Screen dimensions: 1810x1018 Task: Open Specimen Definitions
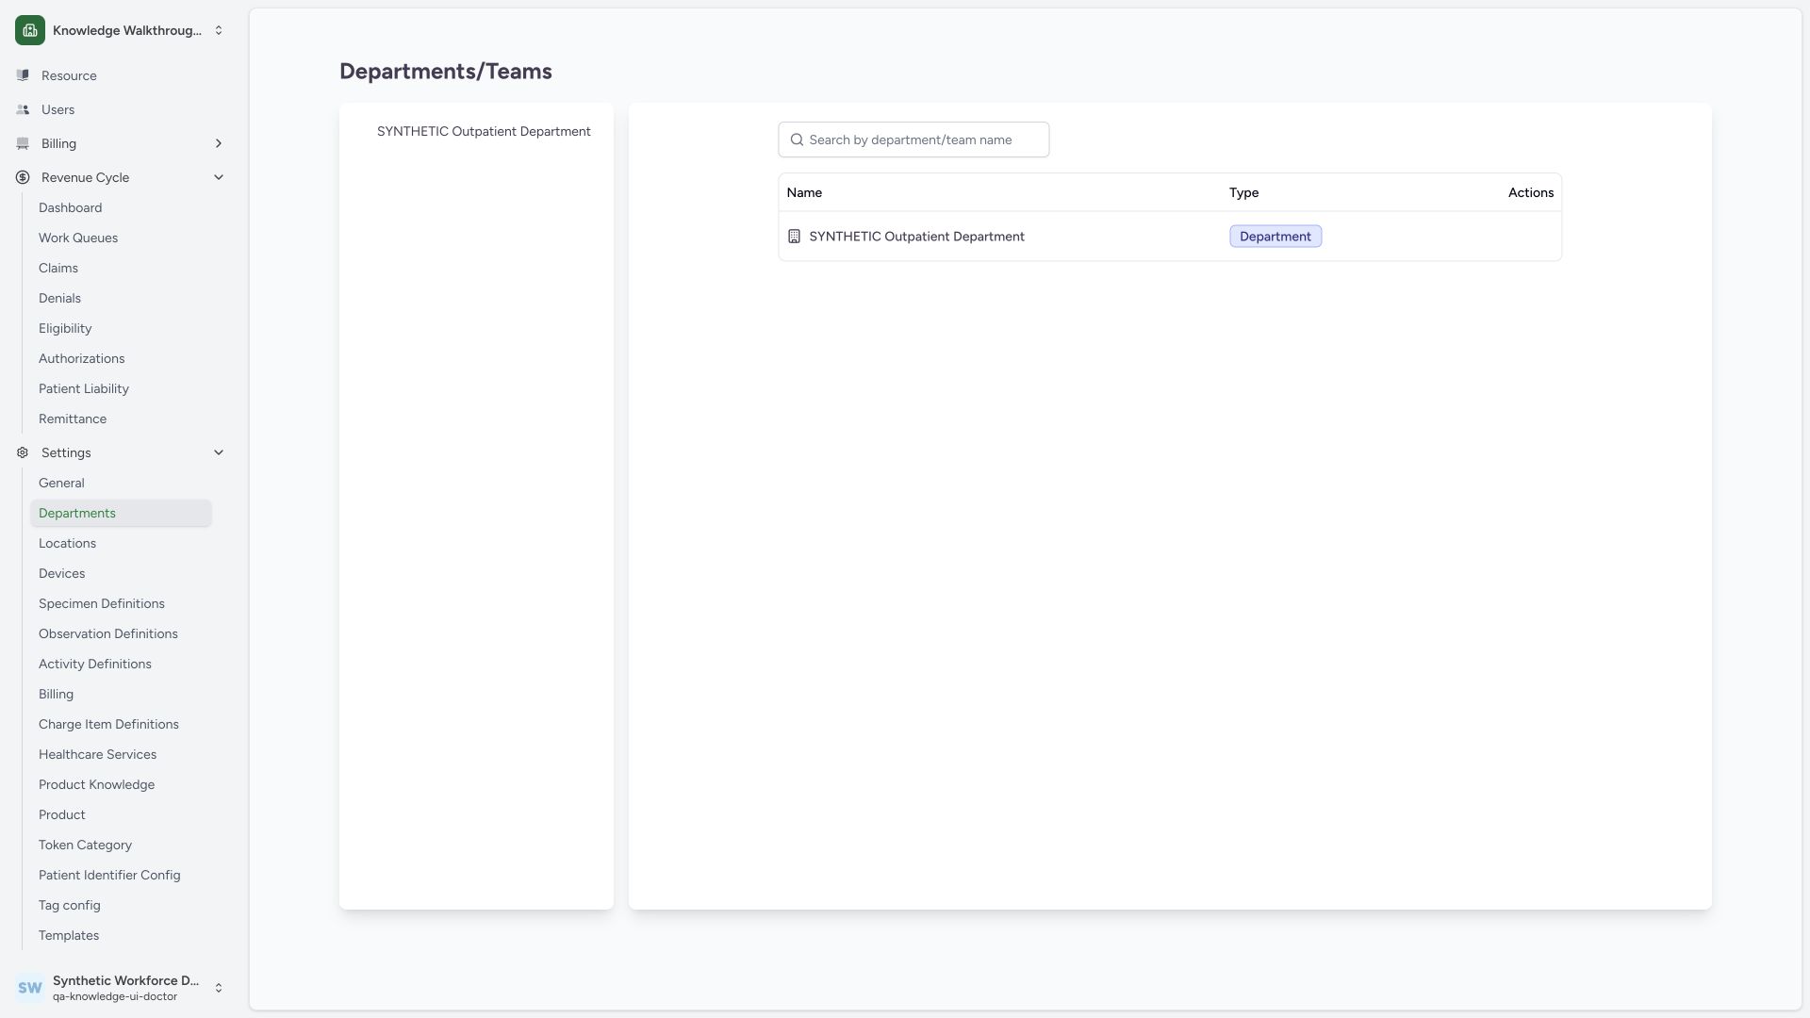coord(102,603)
